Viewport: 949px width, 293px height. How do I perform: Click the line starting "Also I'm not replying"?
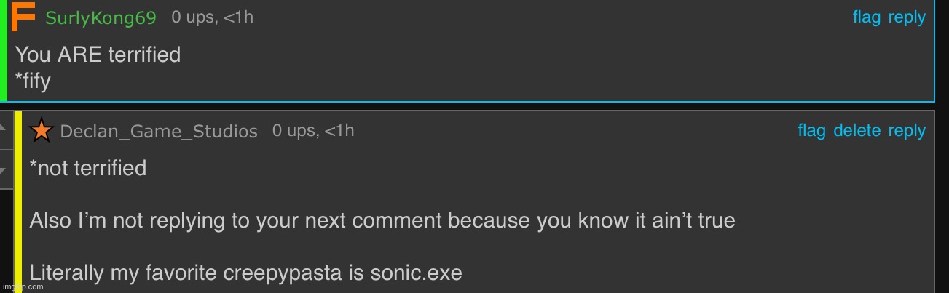point(382,220)
